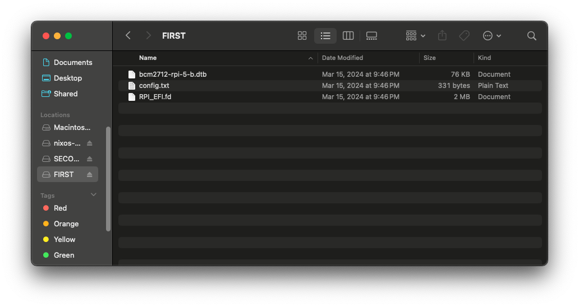Switch to gallery view
579x307 pixels.
371,36
